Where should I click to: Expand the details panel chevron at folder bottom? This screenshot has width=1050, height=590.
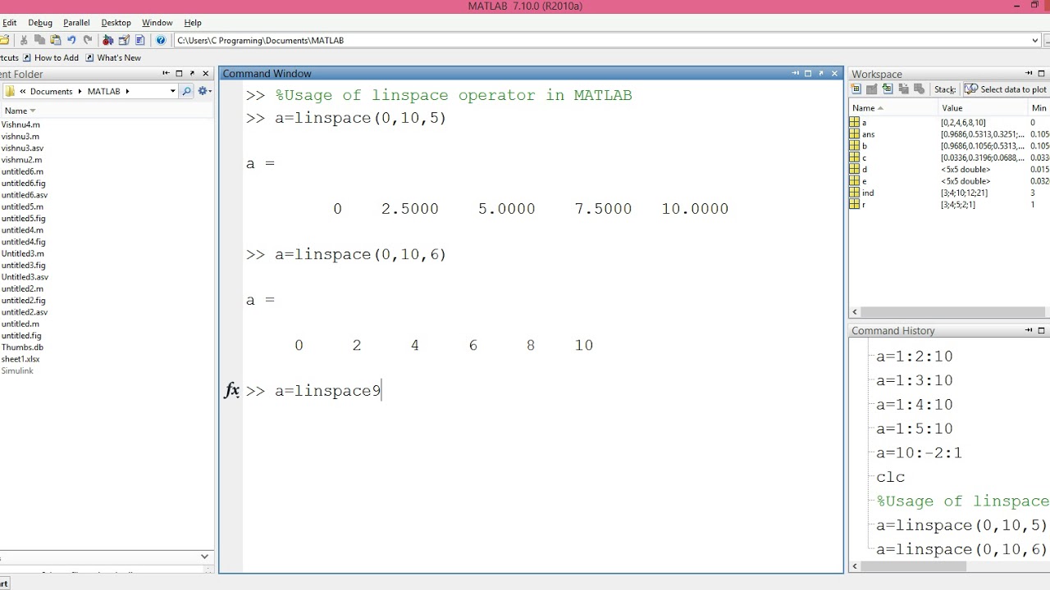[204, 556]
